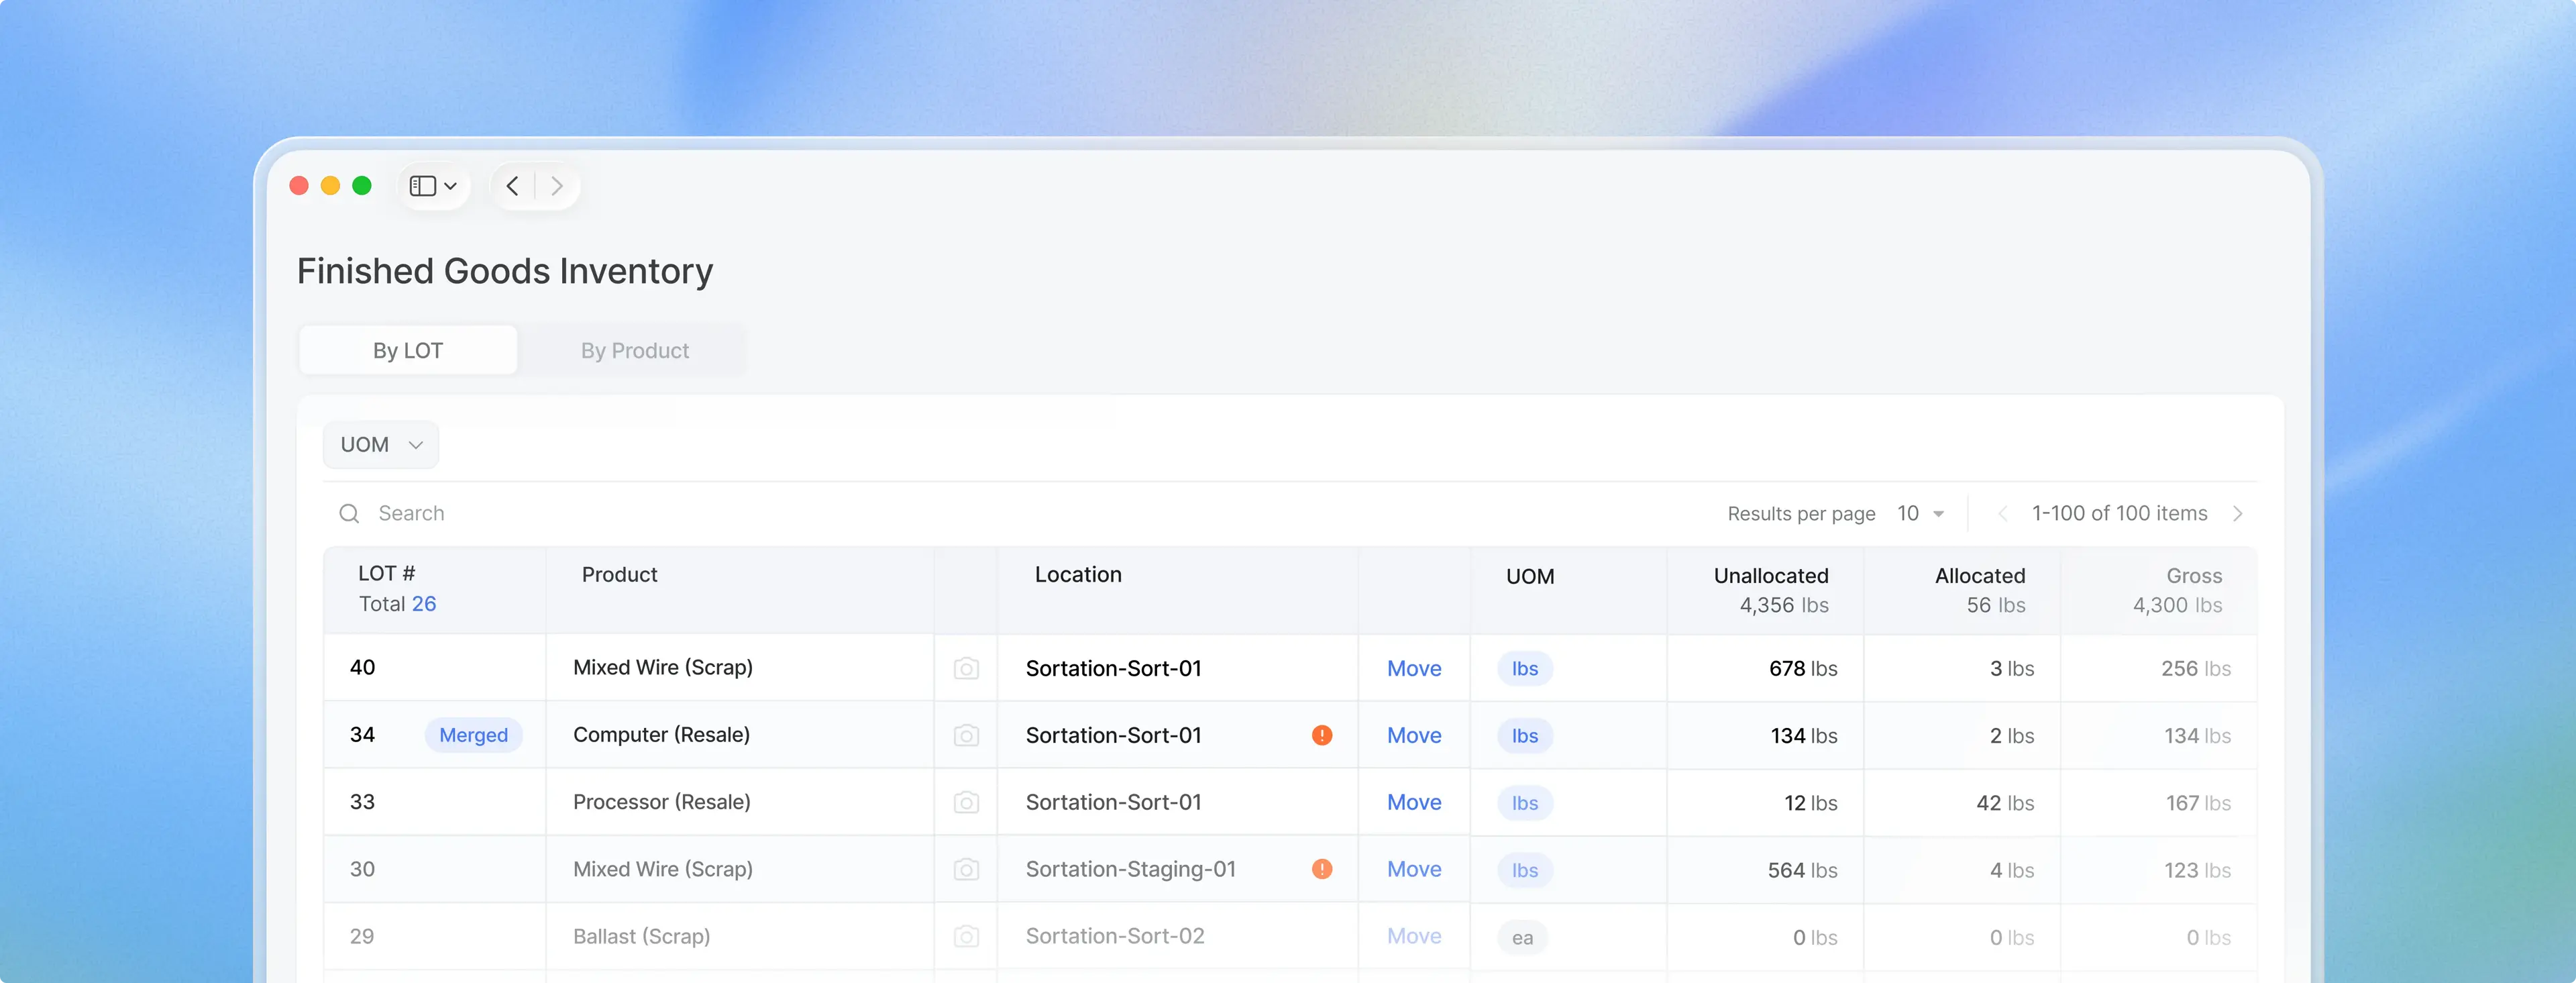This screenshot has width=2576, height=983.
Task: Click the orange warning icon on LOT 34
Action: tap(1322, 735)
